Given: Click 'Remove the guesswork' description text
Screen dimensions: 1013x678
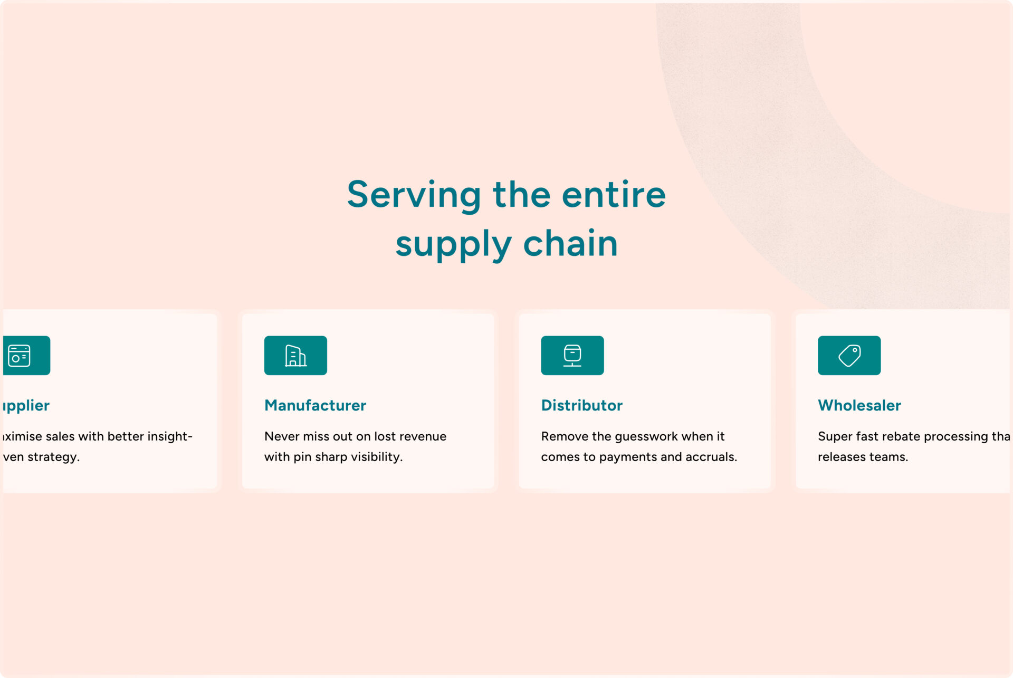Looking at the screenshot, I should 633,436.
